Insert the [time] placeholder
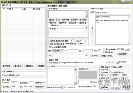The width and height of the screenshot is (133, 93). click(58, 20)
